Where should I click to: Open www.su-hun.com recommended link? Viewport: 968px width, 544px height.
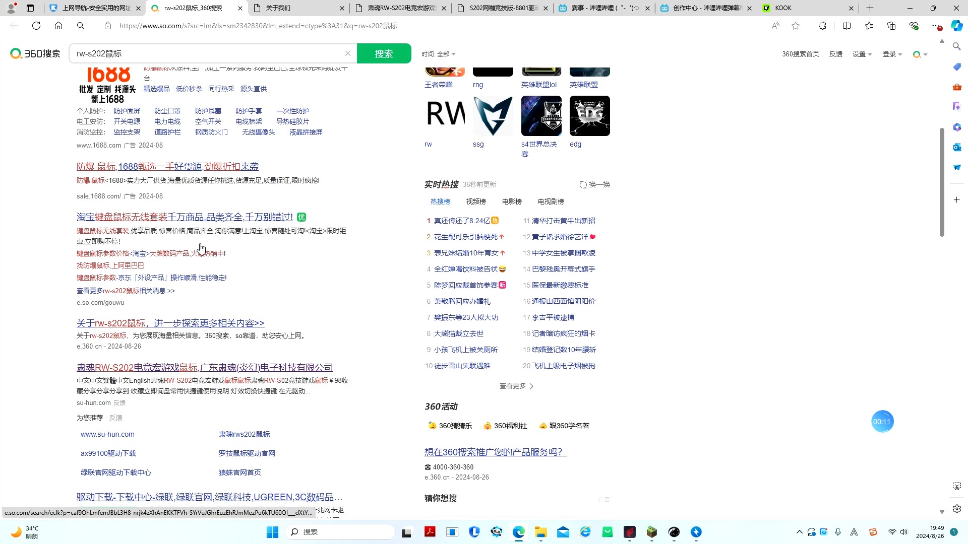pyautogui.click(x=107, y=434)
